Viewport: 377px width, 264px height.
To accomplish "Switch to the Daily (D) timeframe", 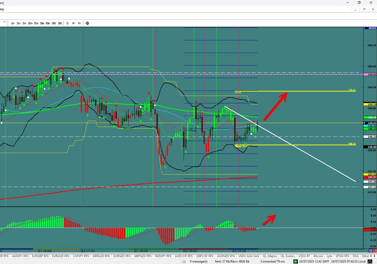I will click(67, 23).
